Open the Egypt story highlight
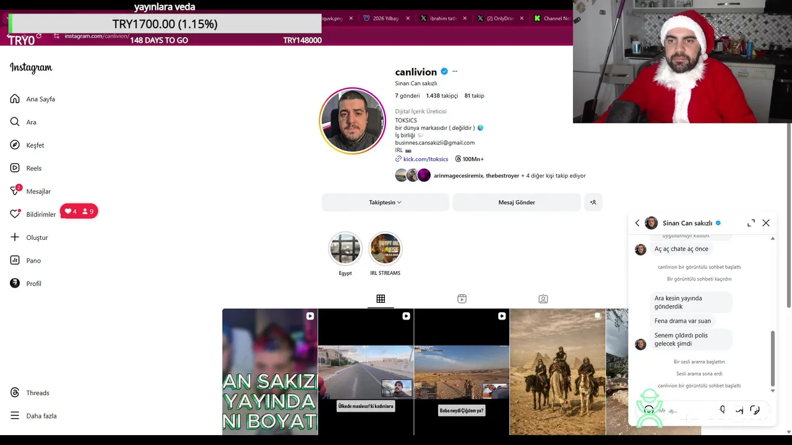This screenshot has height=445, width=792. pos(345,248)
